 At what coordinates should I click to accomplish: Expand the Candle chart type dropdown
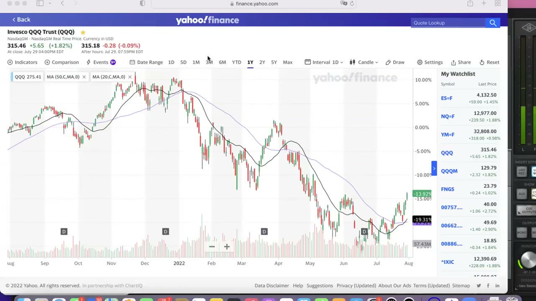pos(364,62)
